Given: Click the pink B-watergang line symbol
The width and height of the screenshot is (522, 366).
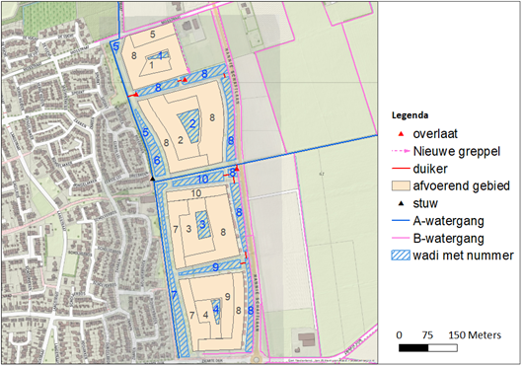Looking at the screenshot, I should (x=401, y=238).
